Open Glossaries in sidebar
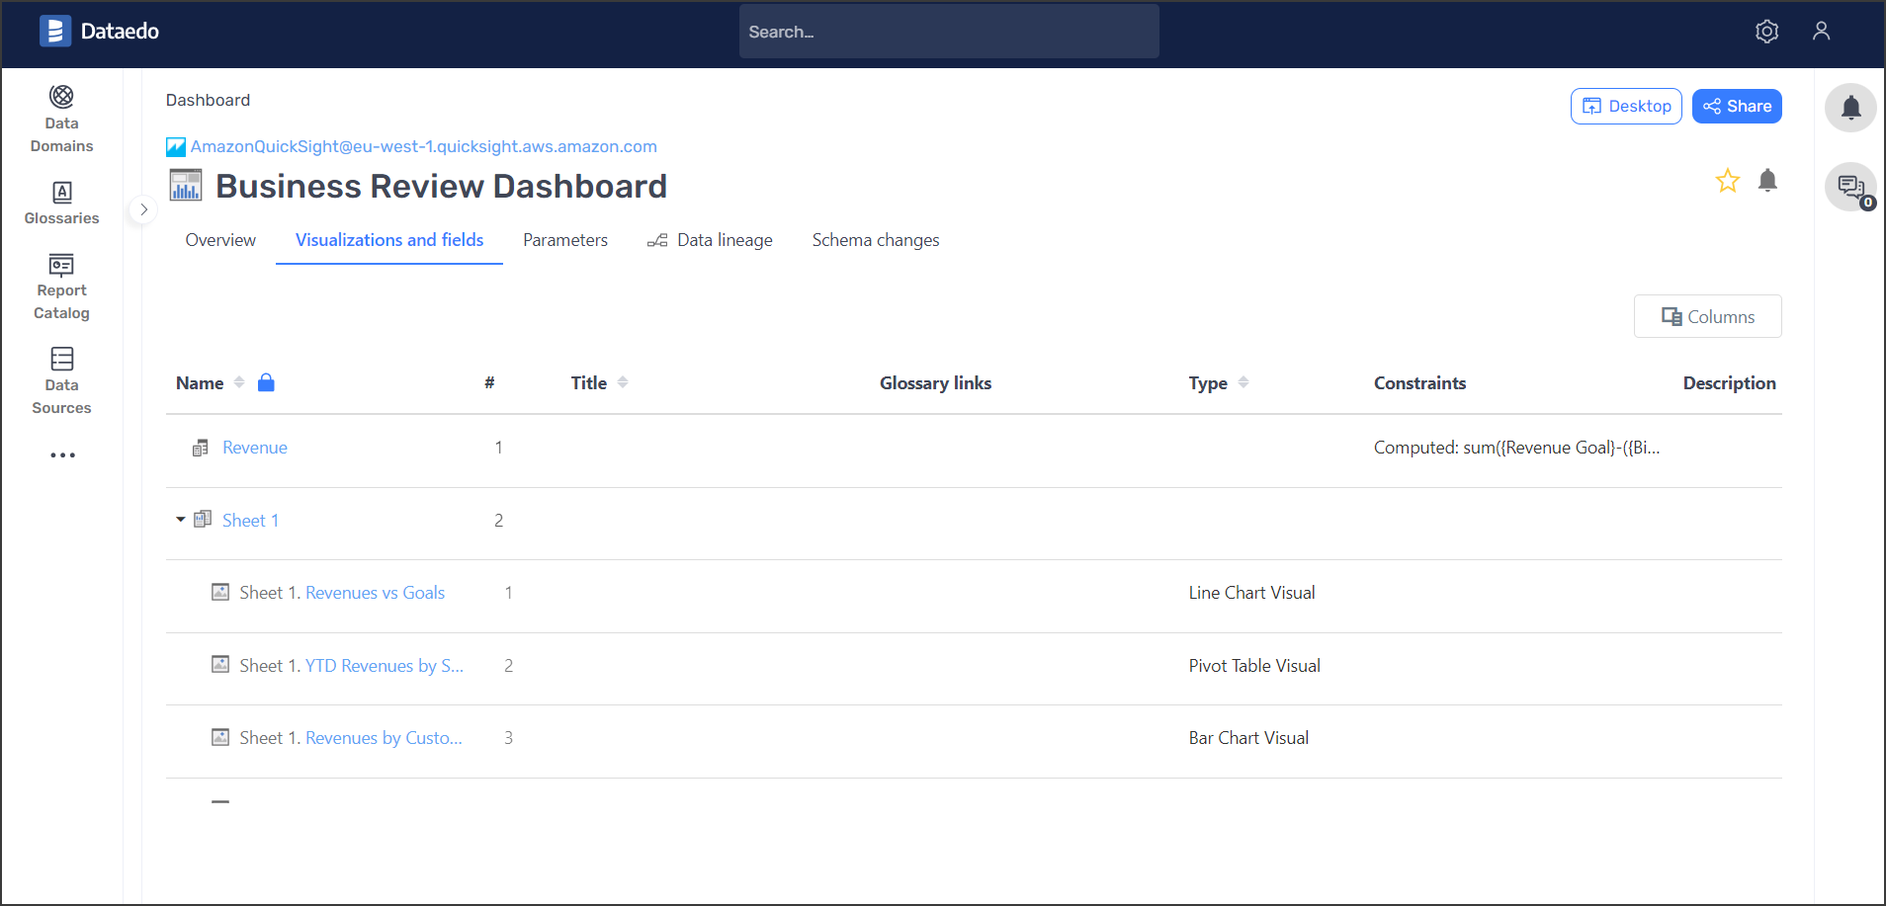1886x906 pixels. click(x=61, y=204)
